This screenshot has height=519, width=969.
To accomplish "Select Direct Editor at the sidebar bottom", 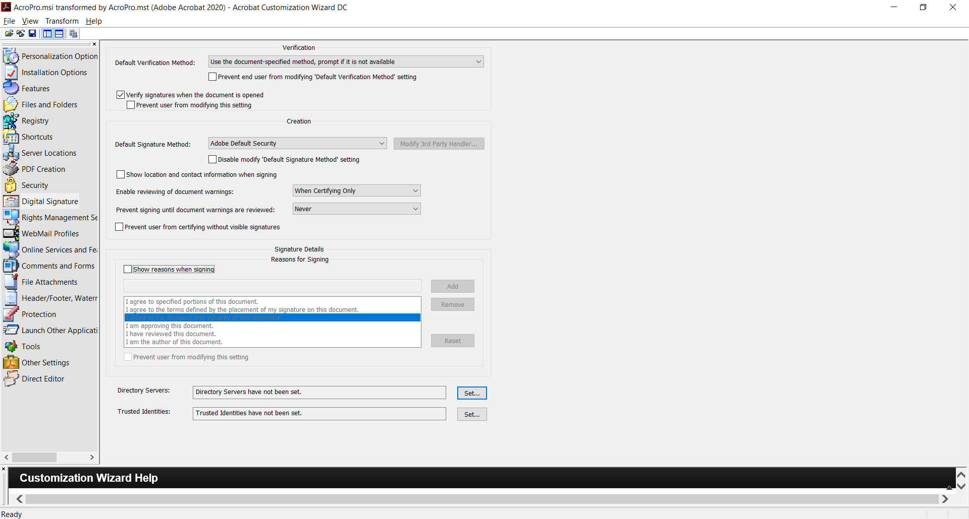I will tap(44, 378).
